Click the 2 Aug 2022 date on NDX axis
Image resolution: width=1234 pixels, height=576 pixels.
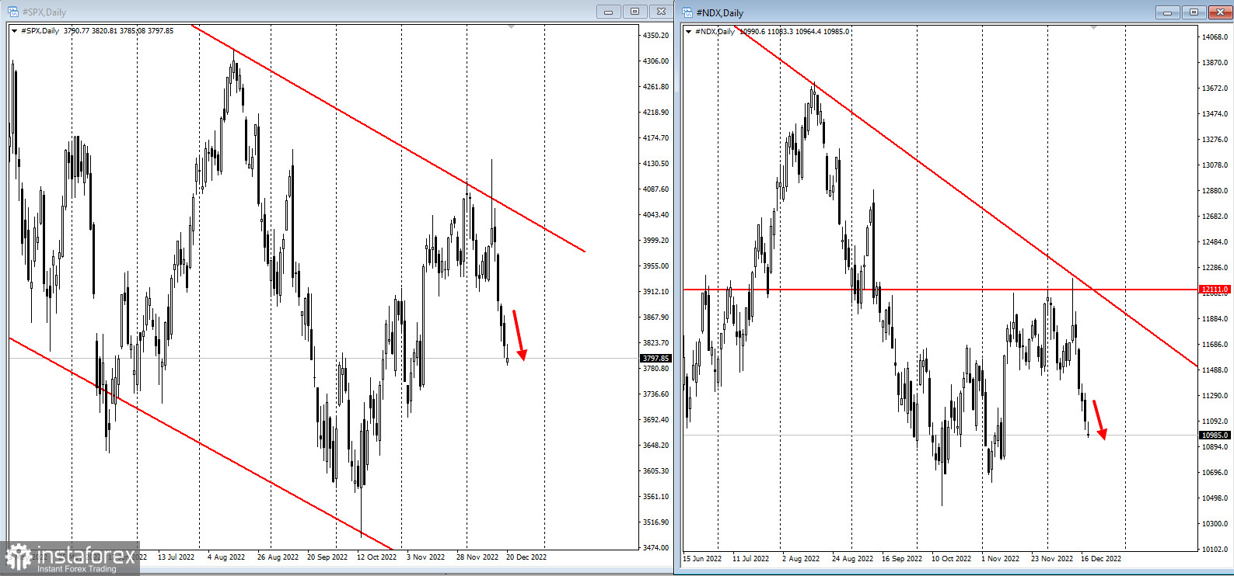click(801, 559)
